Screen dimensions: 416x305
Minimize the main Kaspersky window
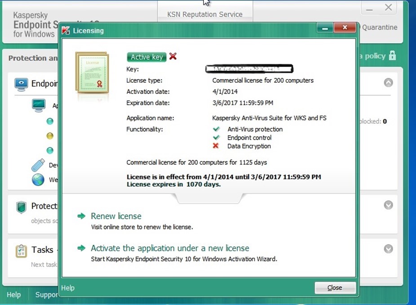coord(369,9)
